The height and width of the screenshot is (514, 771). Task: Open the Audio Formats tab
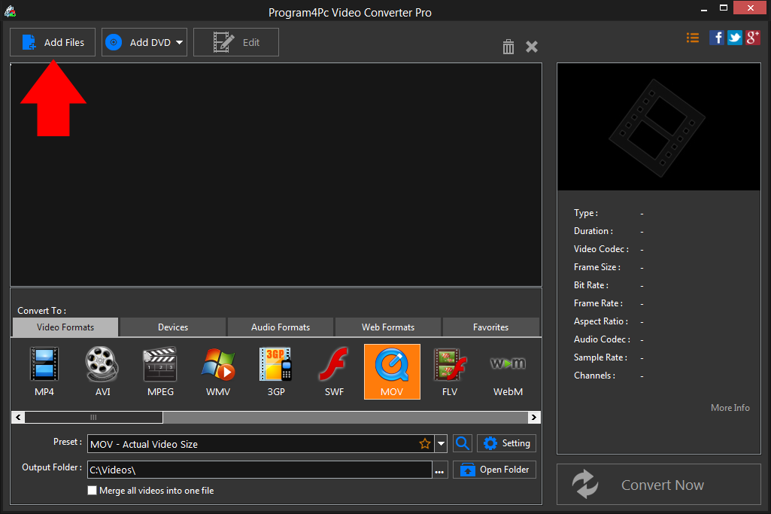tap(280, 327)
